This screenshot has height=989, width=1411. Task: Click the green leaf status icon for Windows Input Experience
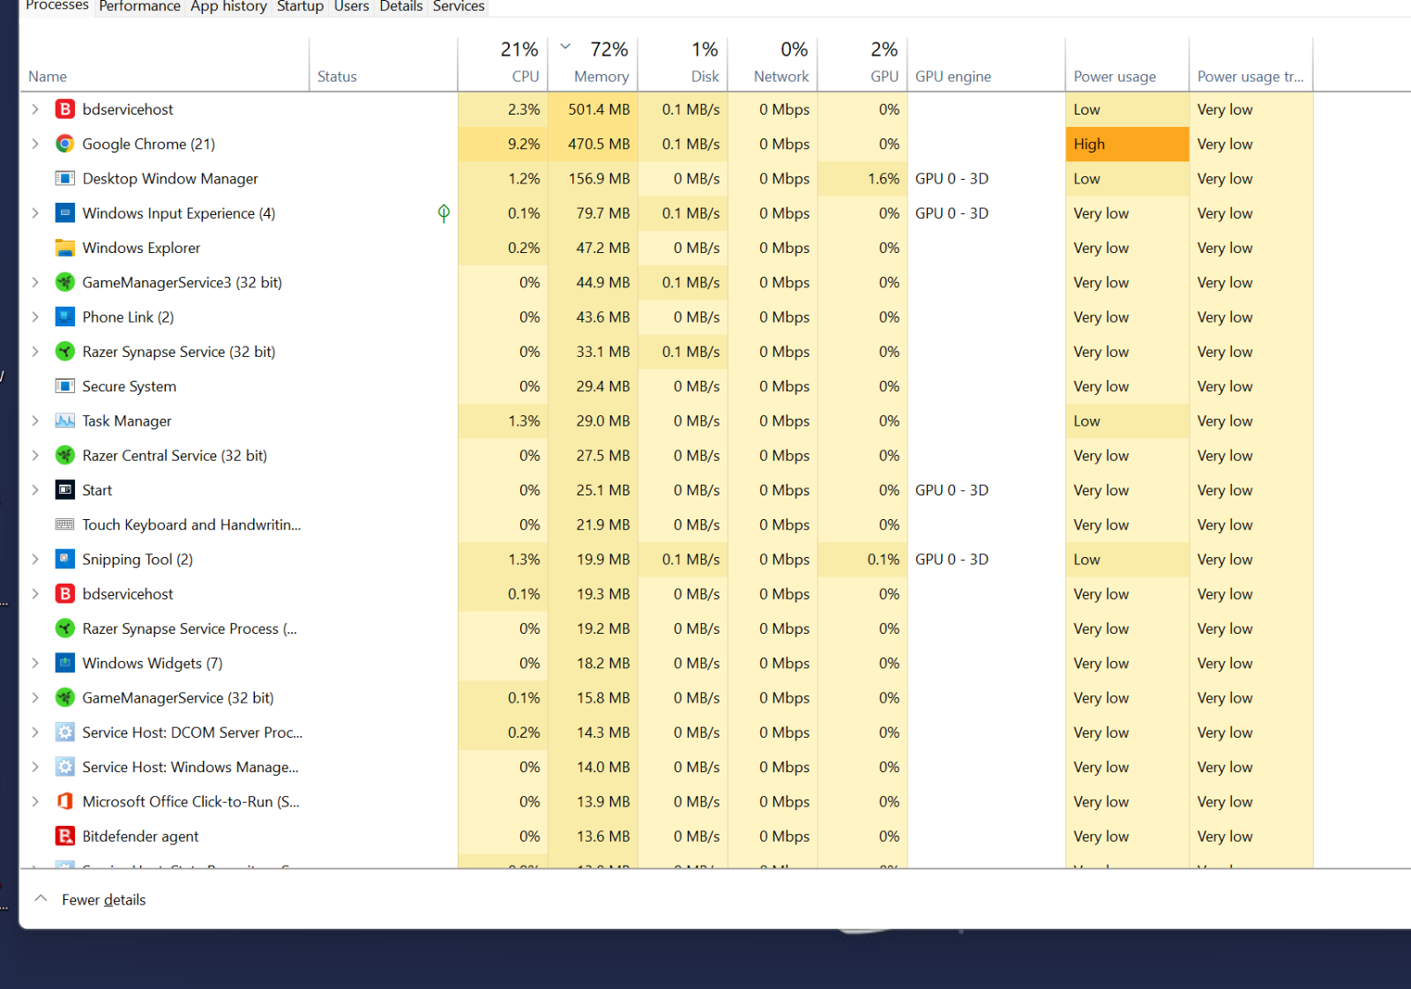[444, 213]
